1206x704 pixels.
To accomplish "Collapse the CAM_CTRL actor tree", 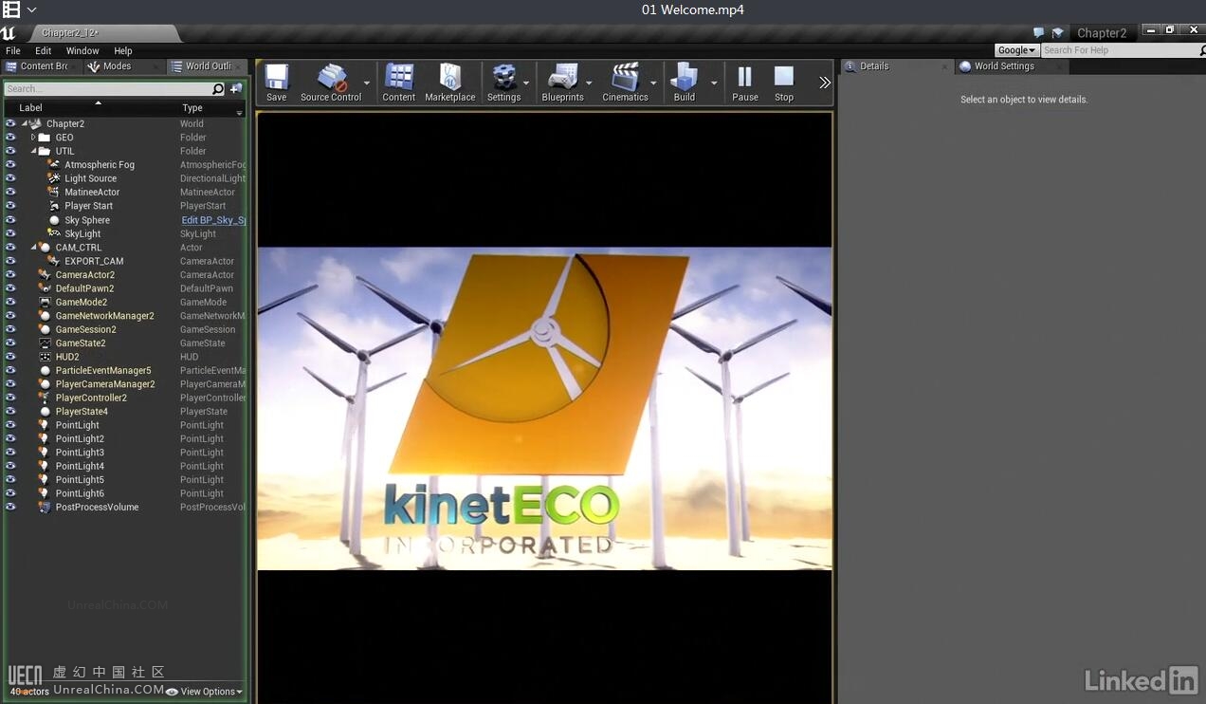I will click(33, 248).
